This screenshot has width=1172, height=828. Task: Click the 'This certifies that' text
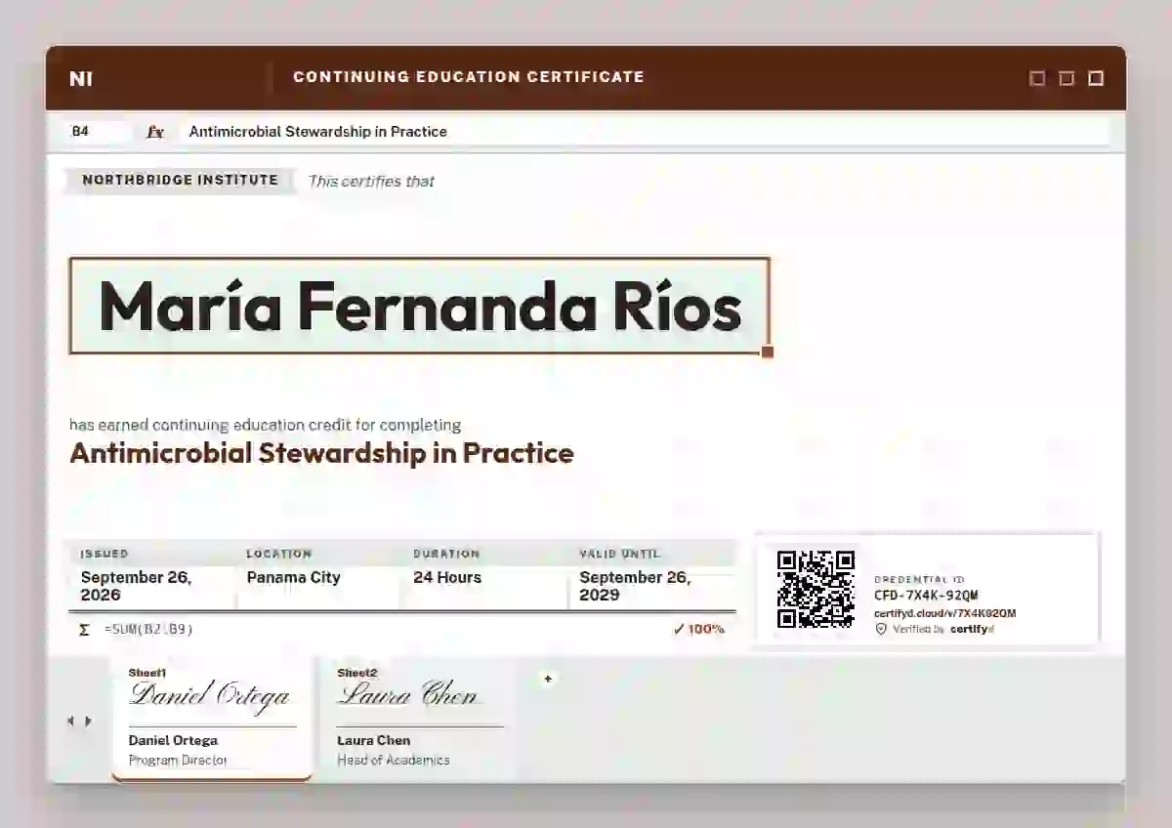click(371, 182)
